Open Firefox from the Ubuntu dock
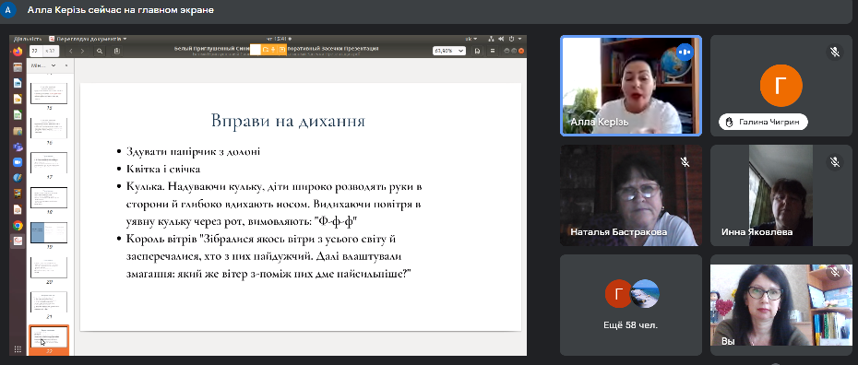 [x=18, y=52]
